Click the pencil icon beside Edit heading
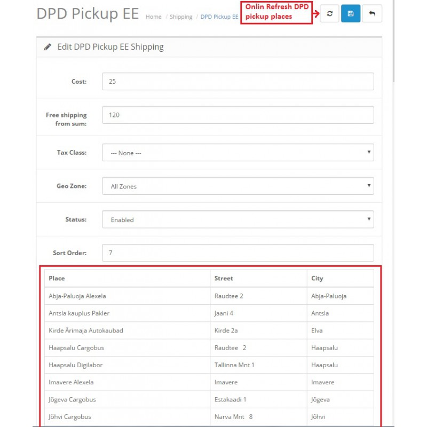 coord(48,47)
